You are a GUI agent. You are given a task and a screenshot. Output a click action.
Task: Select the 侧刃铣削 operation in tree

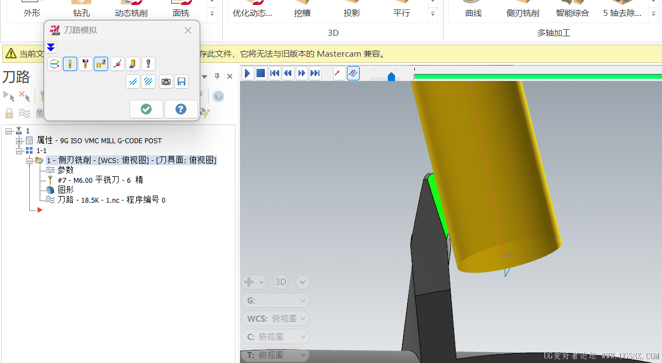131,160
